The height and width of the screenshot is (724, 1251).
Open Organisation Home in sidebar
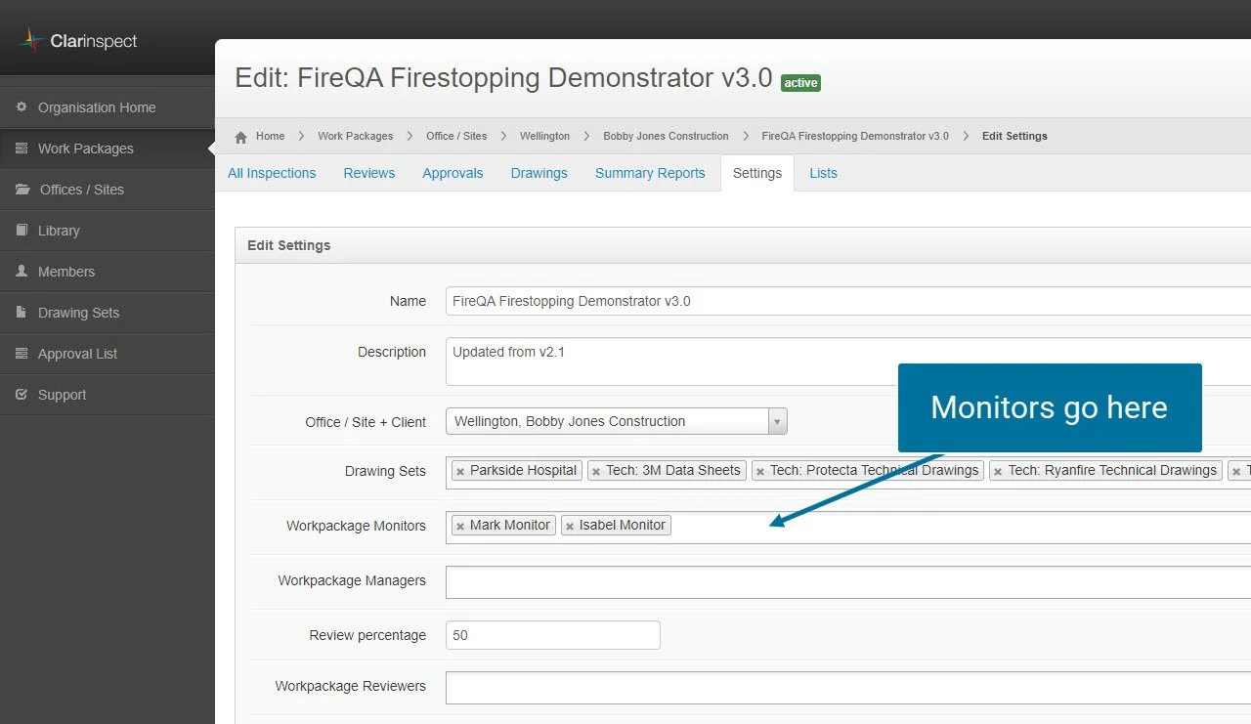coord(108,107)
